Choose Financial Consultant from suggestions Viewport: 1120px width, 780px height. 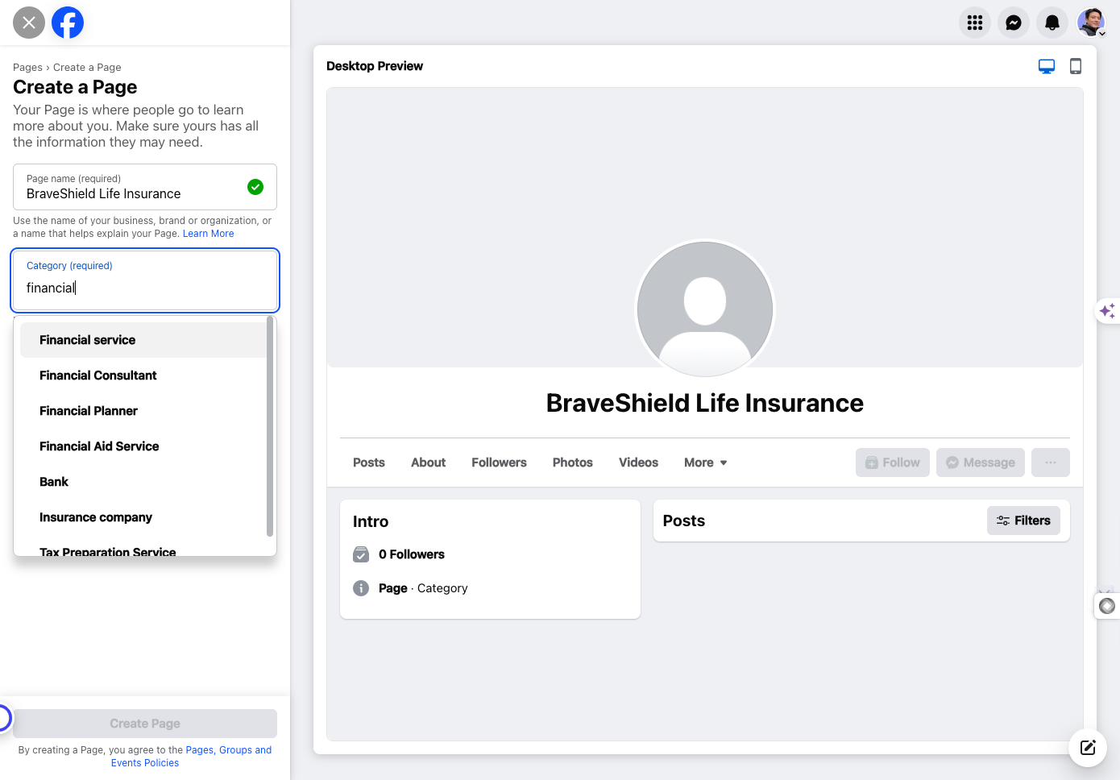(x=143, y=375)
